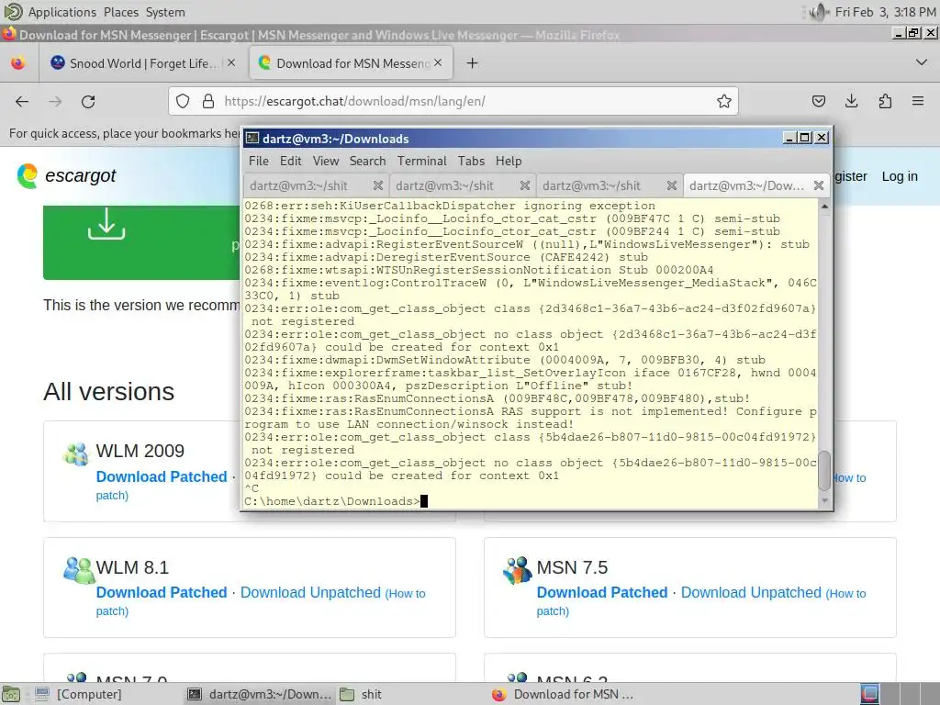Image resolution: width=940 pixels, height=705 pixels.
Task: Click the escargot logo
Action: (x=66, y=175)
